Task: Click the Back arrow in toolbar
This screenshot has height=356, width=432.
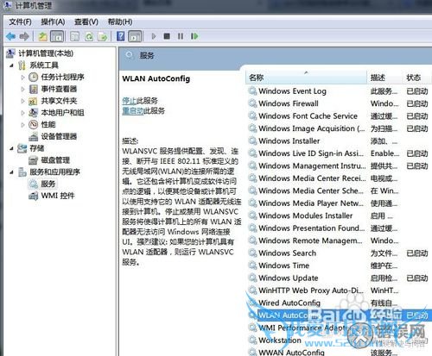Action: pos(11,36)
